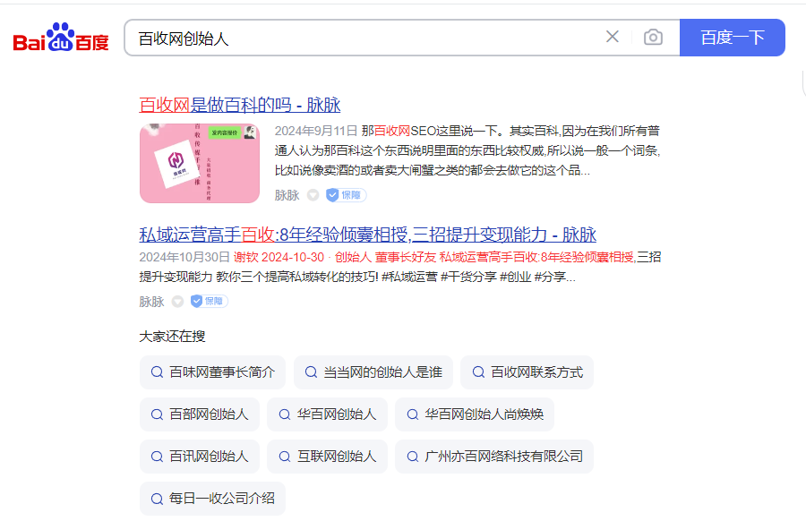The image size is (806, 521).
Task: Search suggestion 百收网联系方式
Action: [527, 372]
